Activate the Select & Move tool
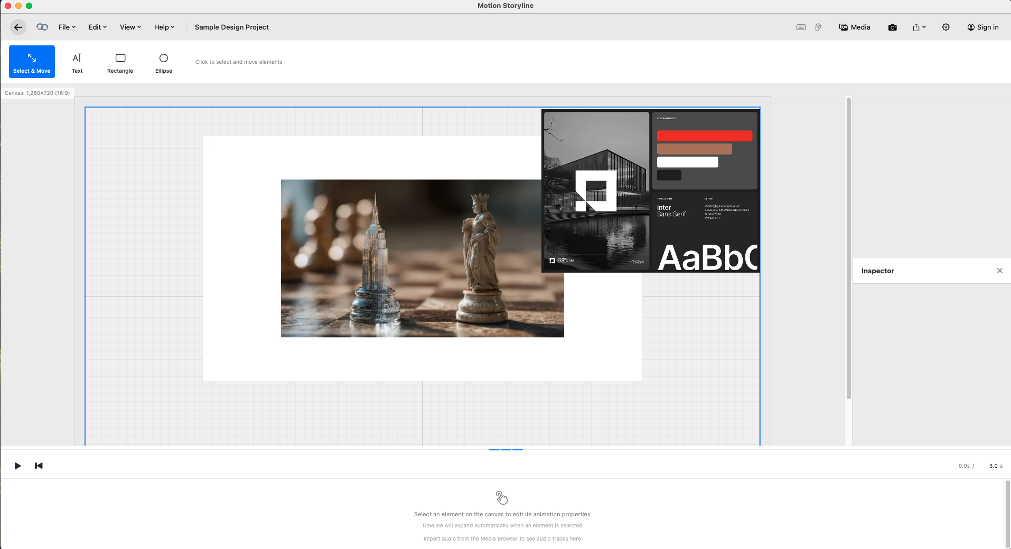1011x549 pixels. [x=32, y=62]
